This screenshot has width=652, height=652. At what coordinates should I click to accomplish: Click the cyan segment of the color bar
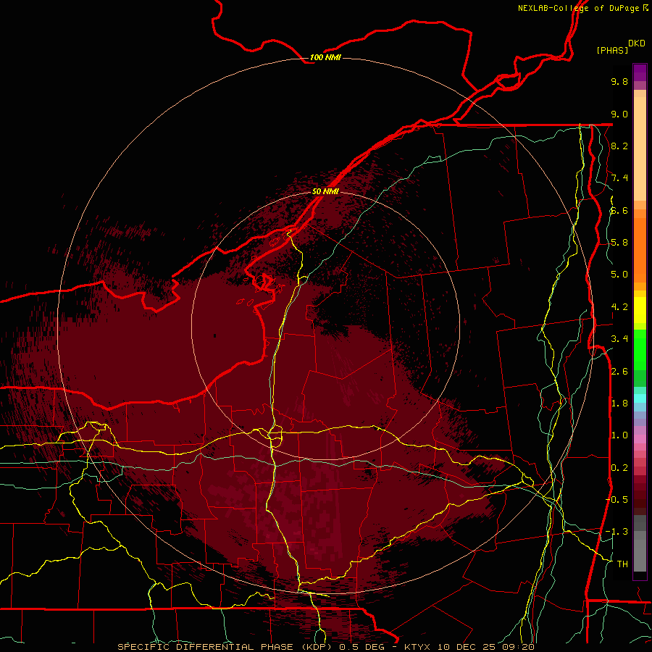[x=640, y=398]
